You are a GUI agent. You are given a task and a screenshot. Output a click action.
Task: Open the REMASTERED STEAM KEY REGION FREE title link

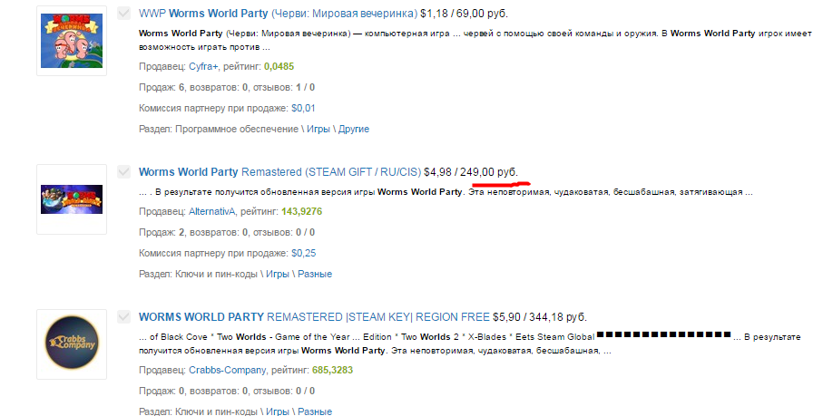click(x=314, y=317)
